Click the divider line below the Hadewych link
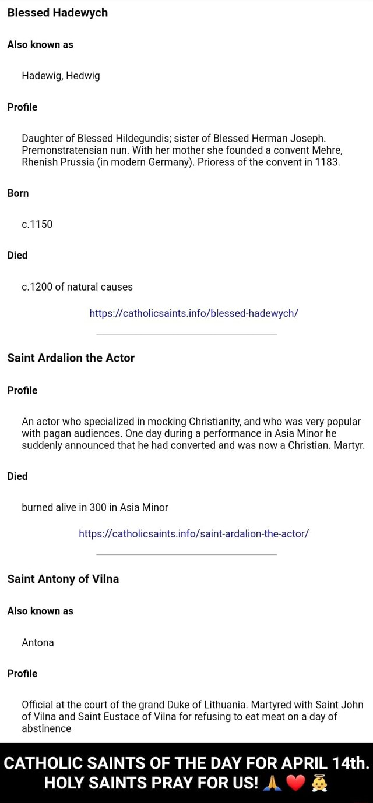The height and width of the screenshot is (803, 373). click(186, 334)
